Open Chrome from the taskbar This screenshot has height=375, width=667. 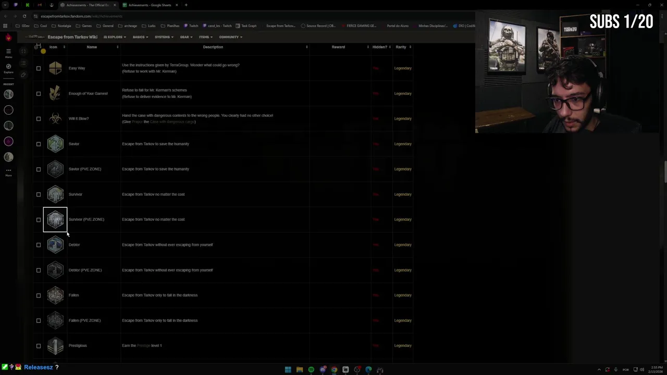[334, 370]
